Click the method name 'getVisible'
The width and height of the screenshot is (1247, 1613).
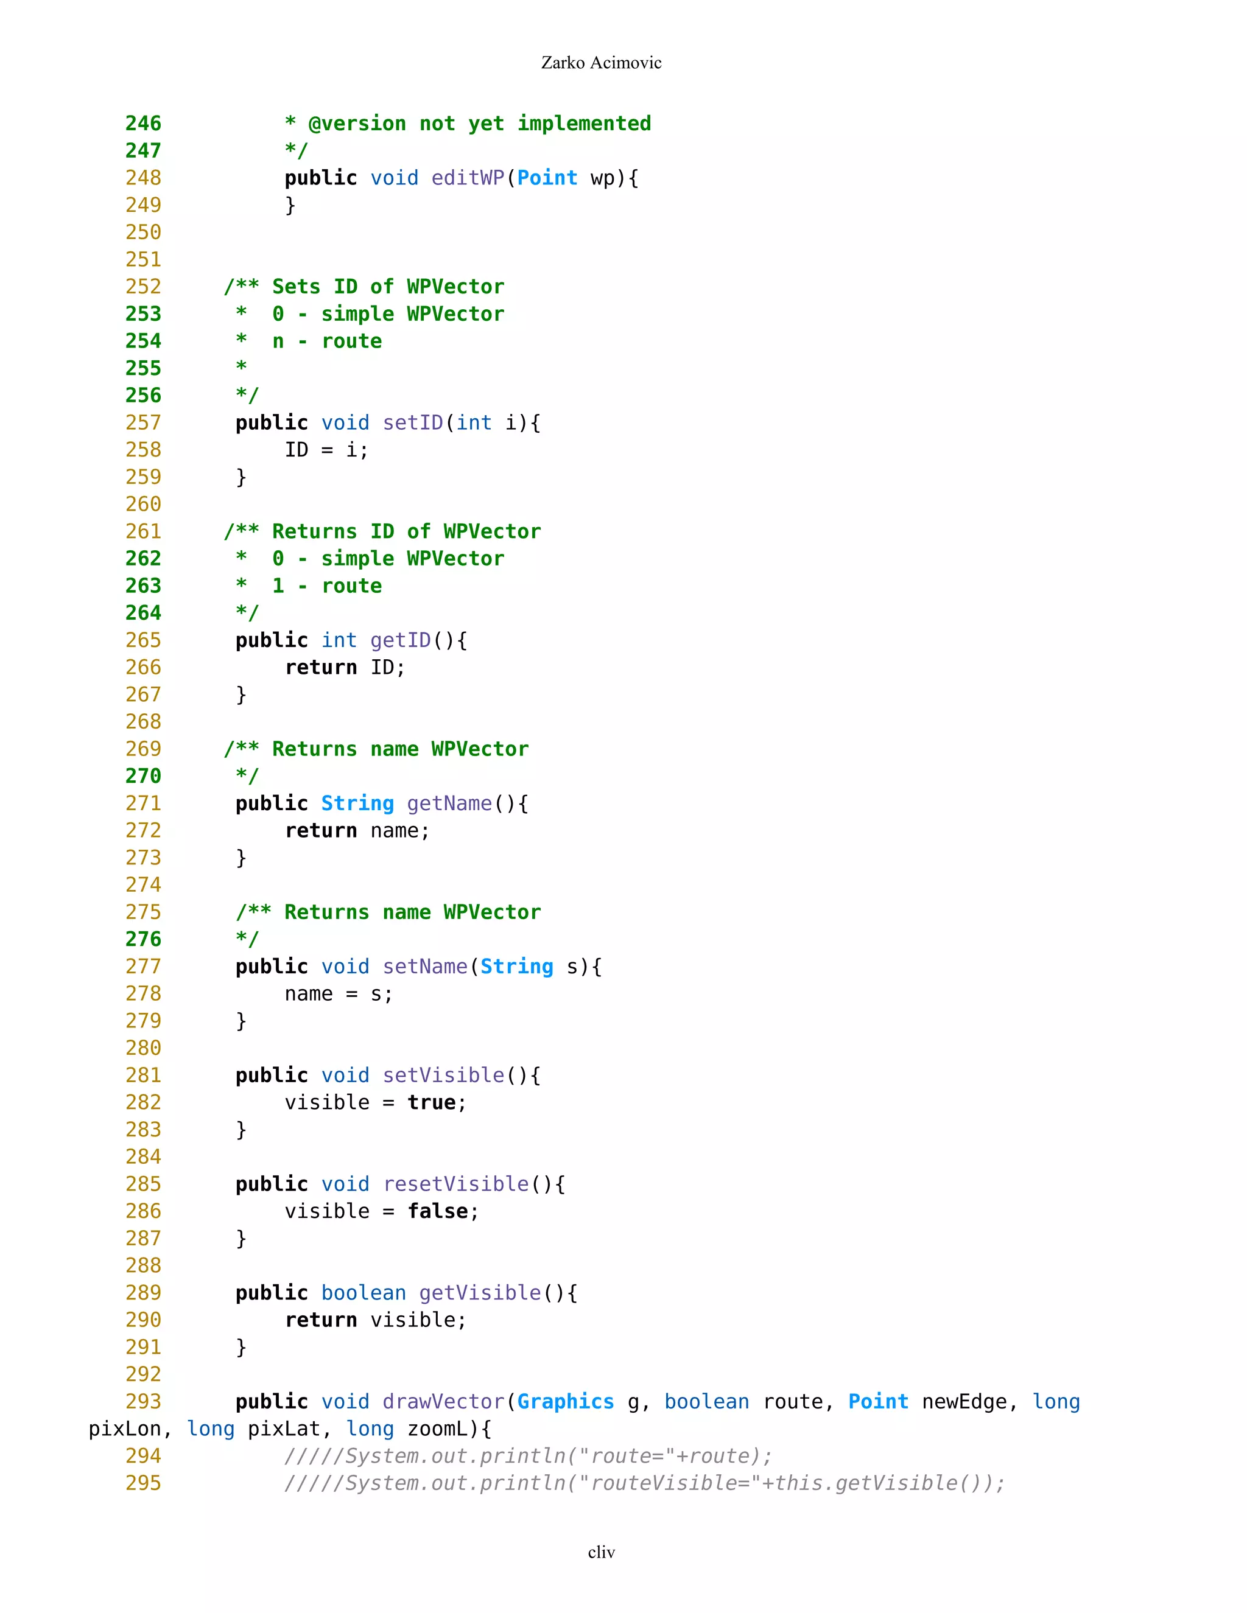tap(480, 1293)
